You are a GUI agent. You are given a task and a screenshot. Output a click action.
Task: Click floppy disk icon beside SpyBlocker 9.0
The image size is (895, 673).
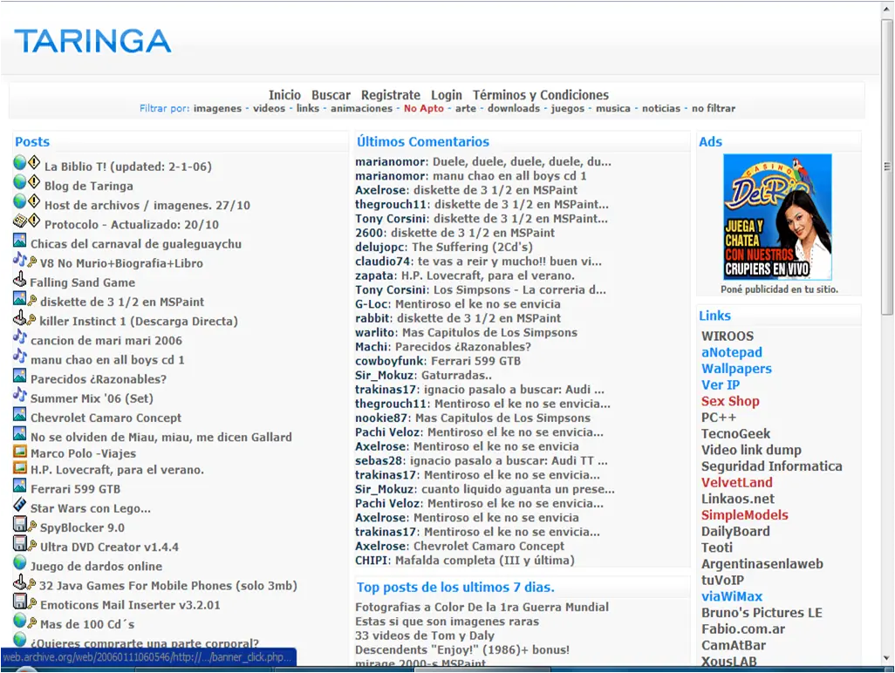(x=20, y=525)
